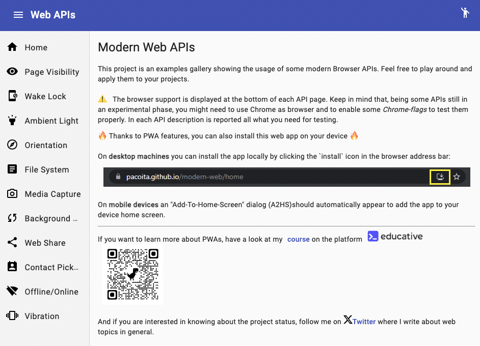480x346 pixels.
Task: Select Page Visibility in the sidebar
Action: coord(52,72)
